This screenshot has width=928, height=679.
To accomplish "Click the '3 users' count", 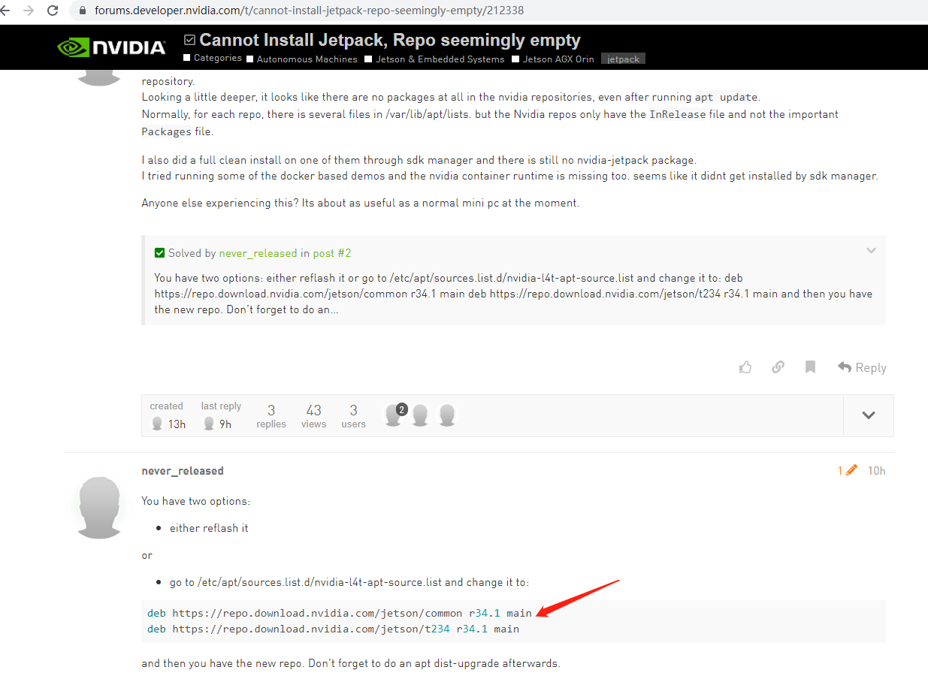I will [x=353, y=416].
